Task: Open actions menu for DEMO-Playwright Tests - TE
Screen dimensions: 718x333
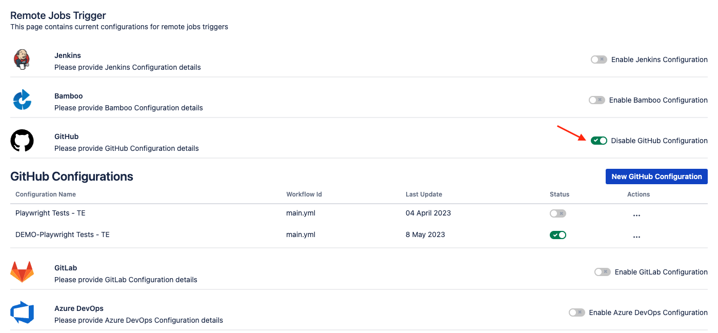Action: (636, 237)
